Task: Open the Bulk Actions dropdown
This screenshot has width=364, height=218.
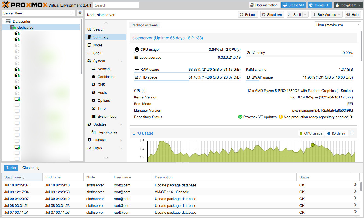Action: click(327, 15)
